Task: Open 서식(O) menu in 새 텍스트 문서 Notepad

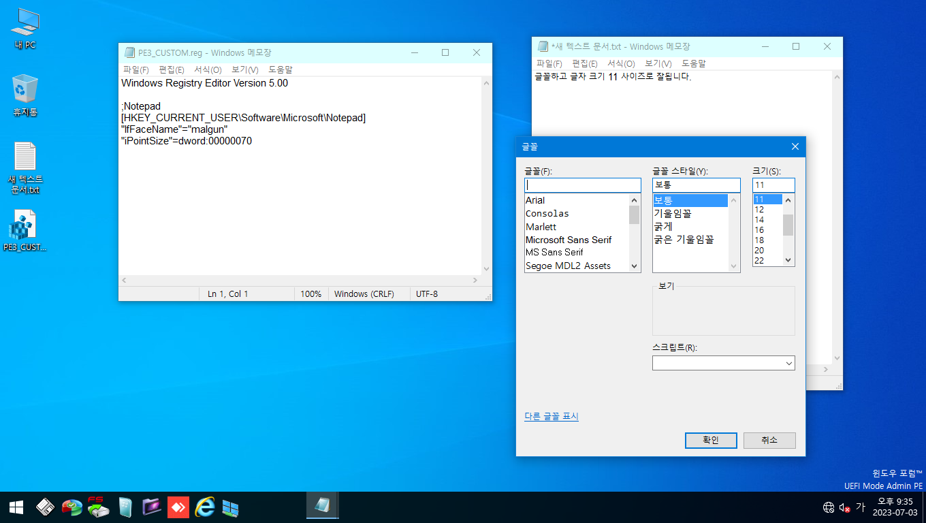Action: 621,63
